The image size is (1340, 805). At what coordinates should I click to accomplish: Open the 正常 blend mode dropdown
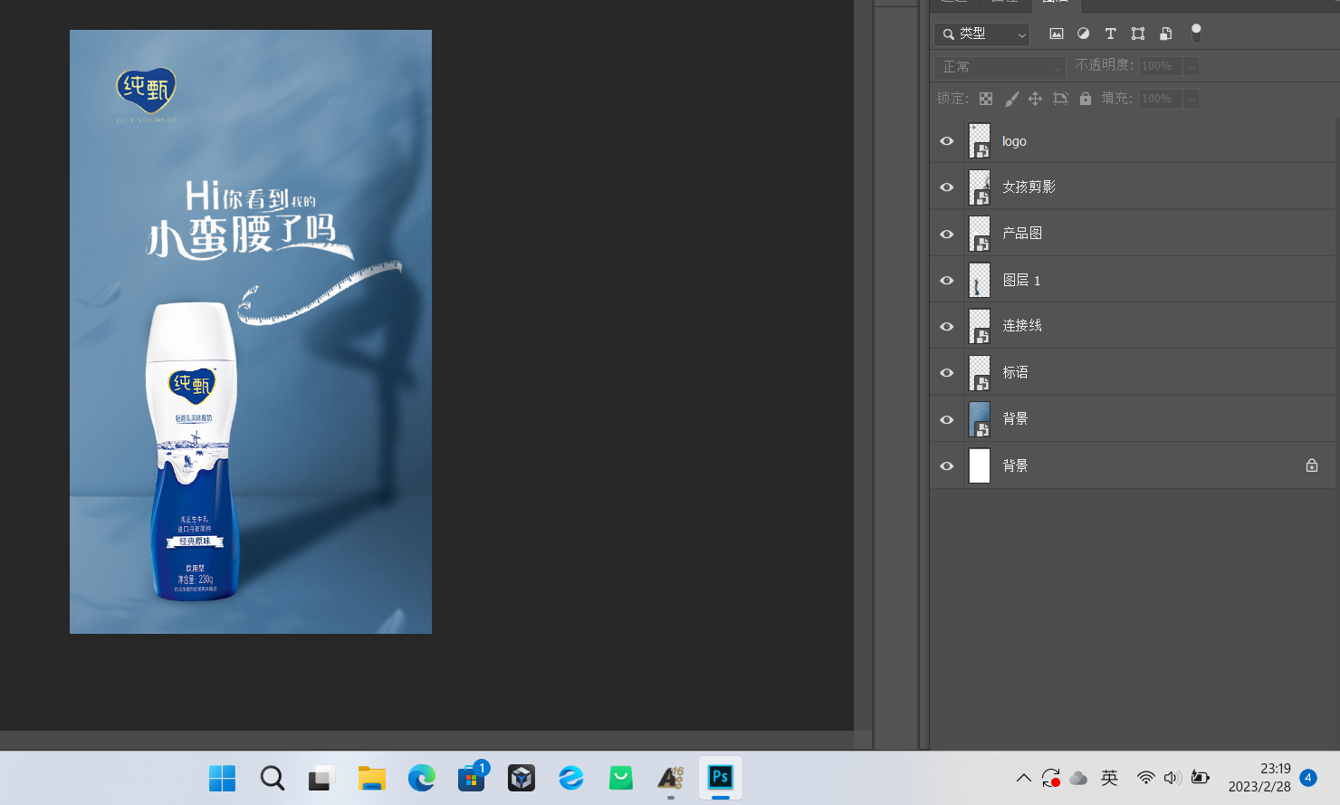point(1000,66)
